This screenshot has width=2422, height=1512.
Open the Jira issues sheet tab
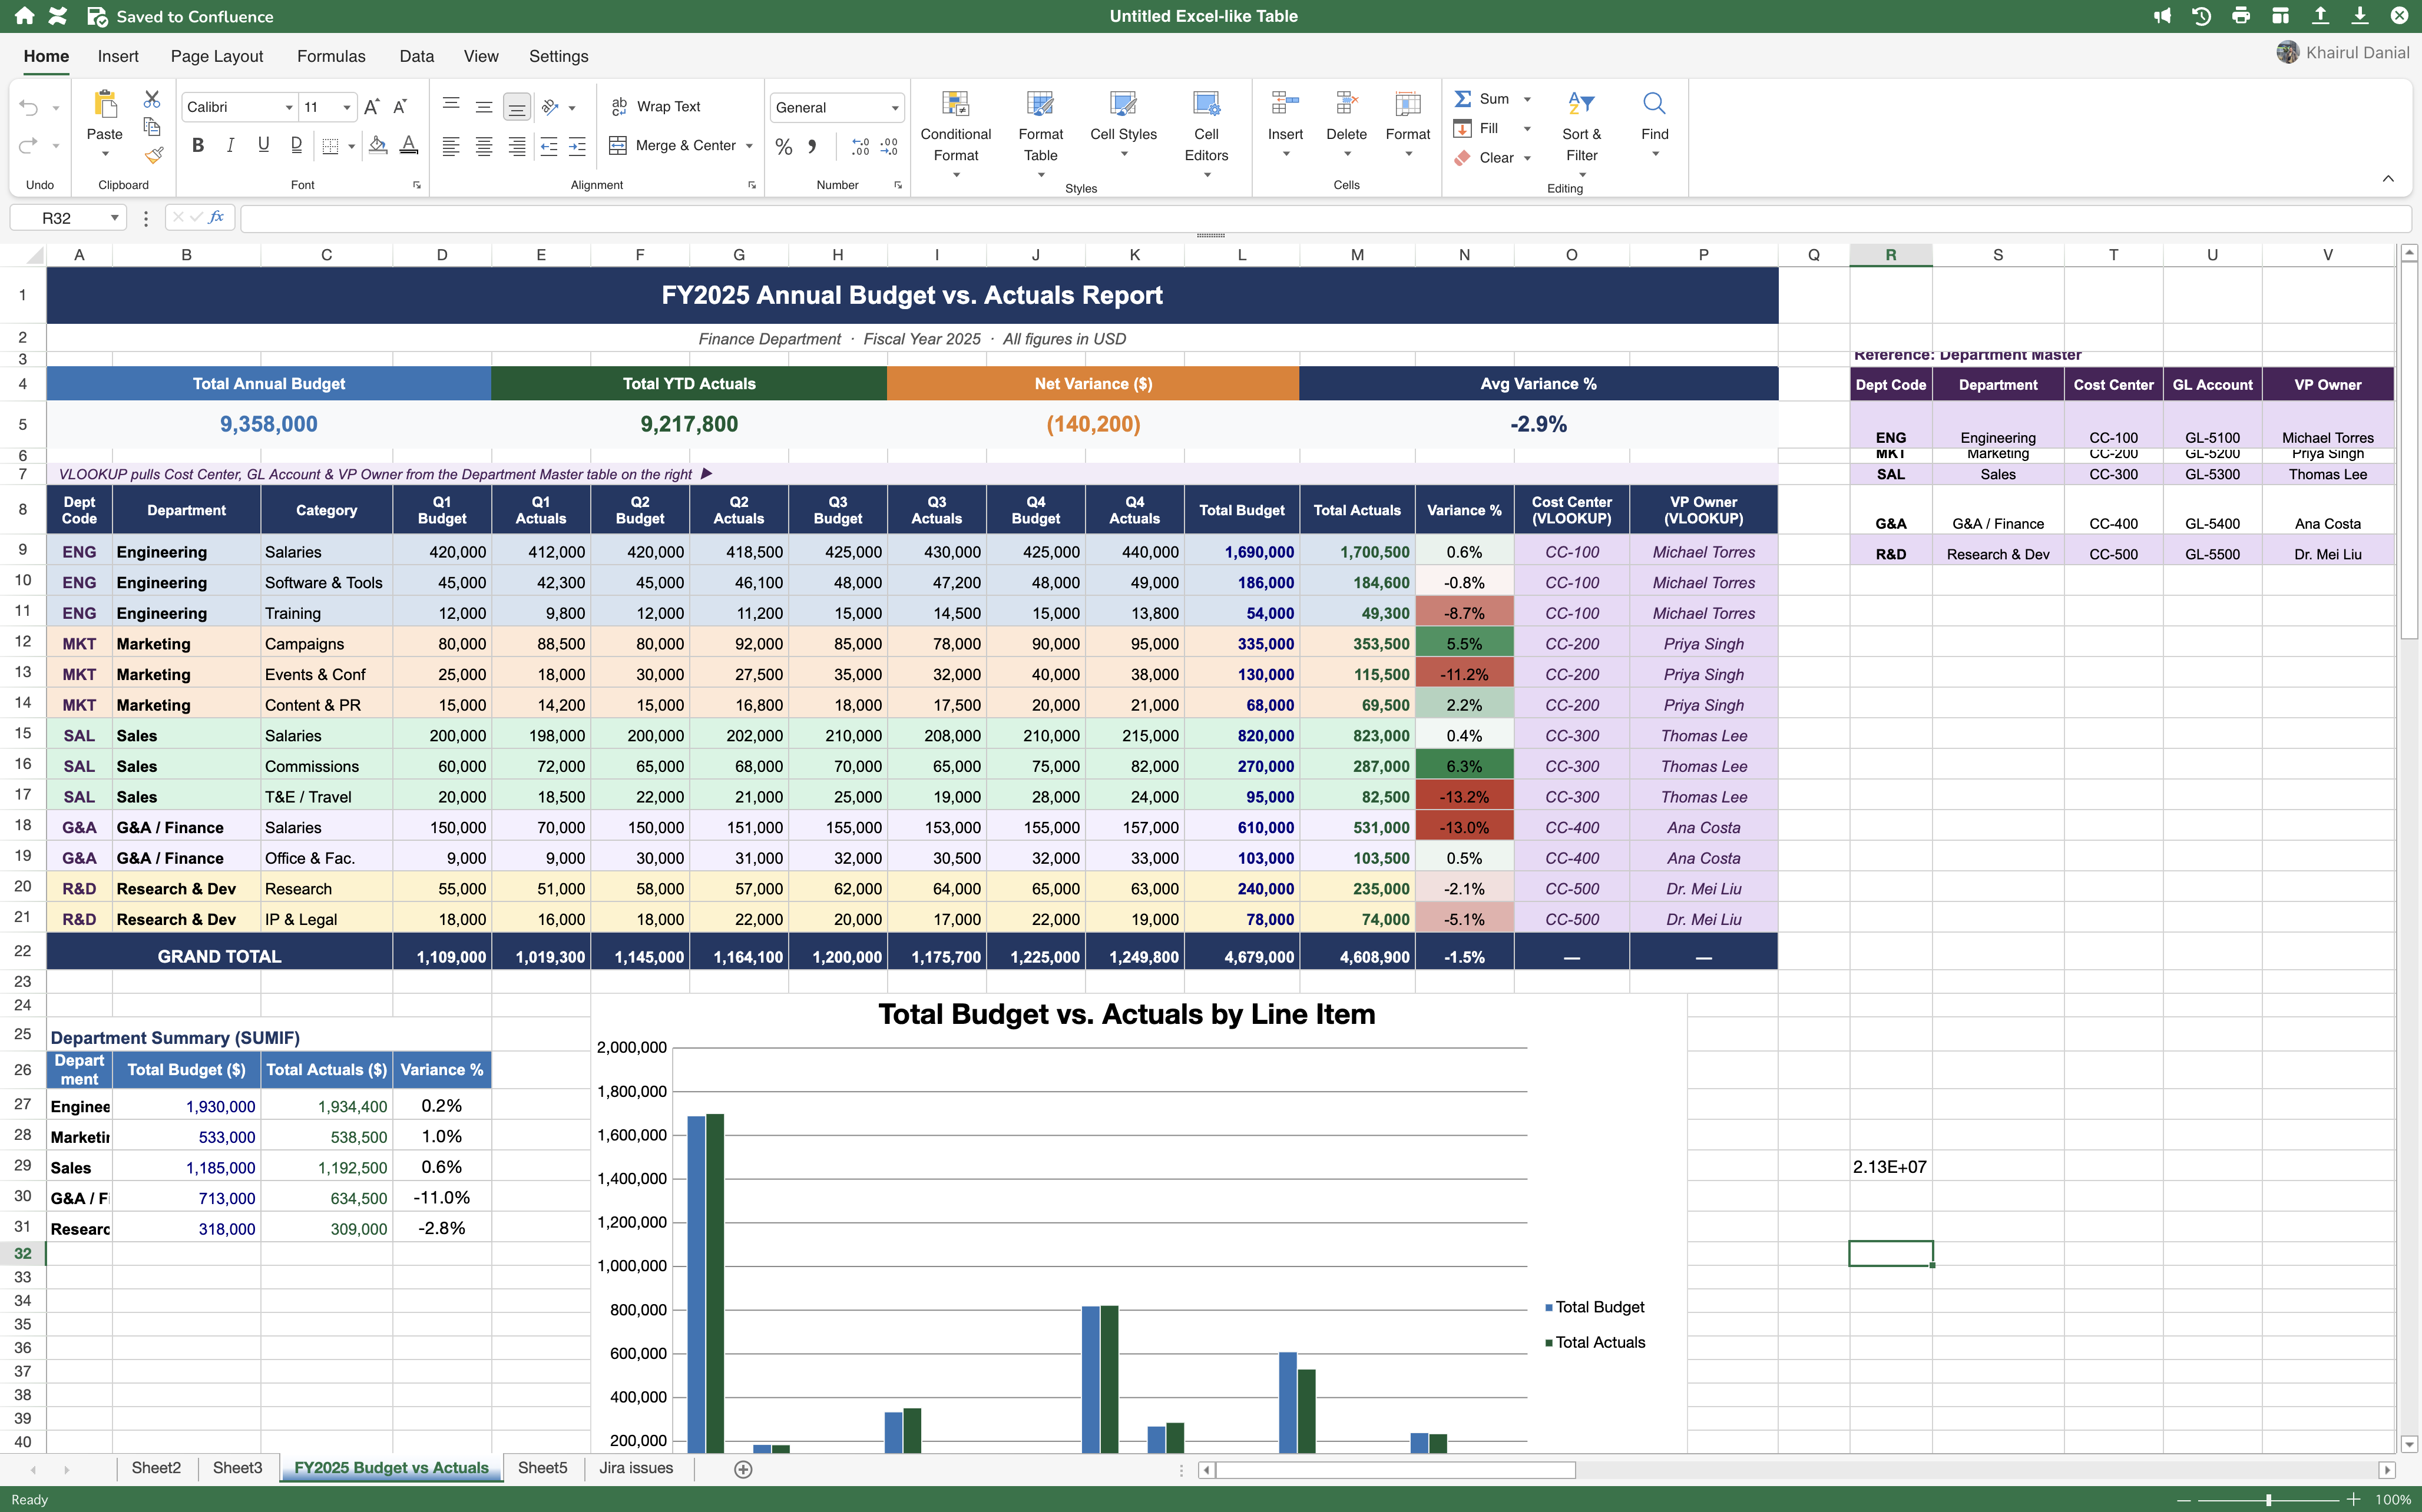click(636, 1468)
